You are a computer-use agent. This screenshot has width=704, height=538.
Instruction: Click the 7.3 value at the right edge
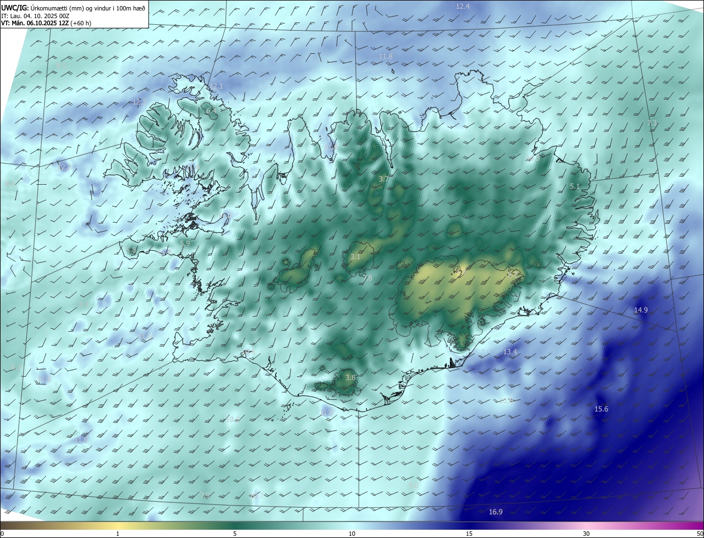tap(652, 122)
